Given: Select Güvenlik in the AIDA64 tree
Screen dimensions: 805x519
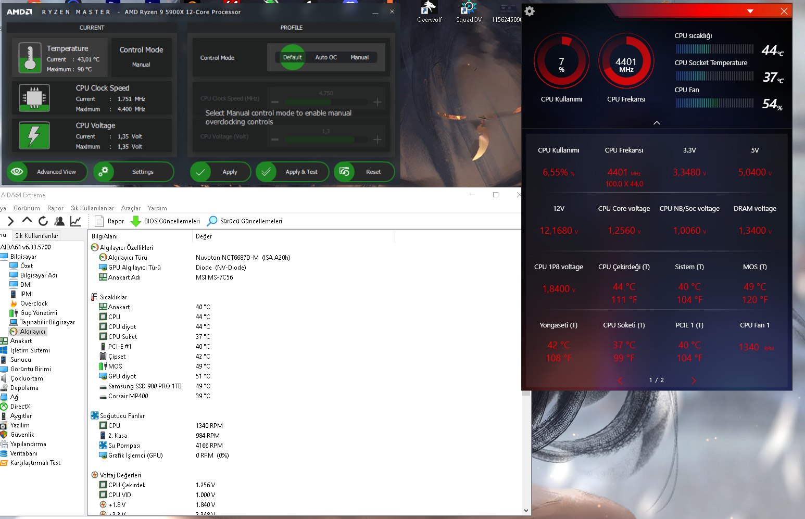Looking at the screenshot, I should tap(22, 435).
